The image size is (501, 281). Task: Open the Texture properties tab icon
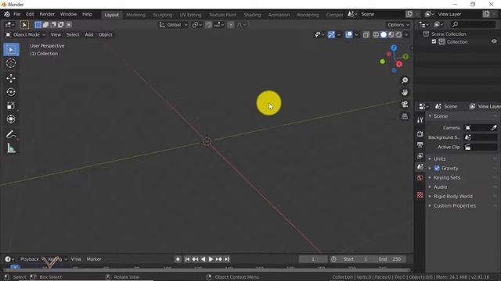coord(420,194)
